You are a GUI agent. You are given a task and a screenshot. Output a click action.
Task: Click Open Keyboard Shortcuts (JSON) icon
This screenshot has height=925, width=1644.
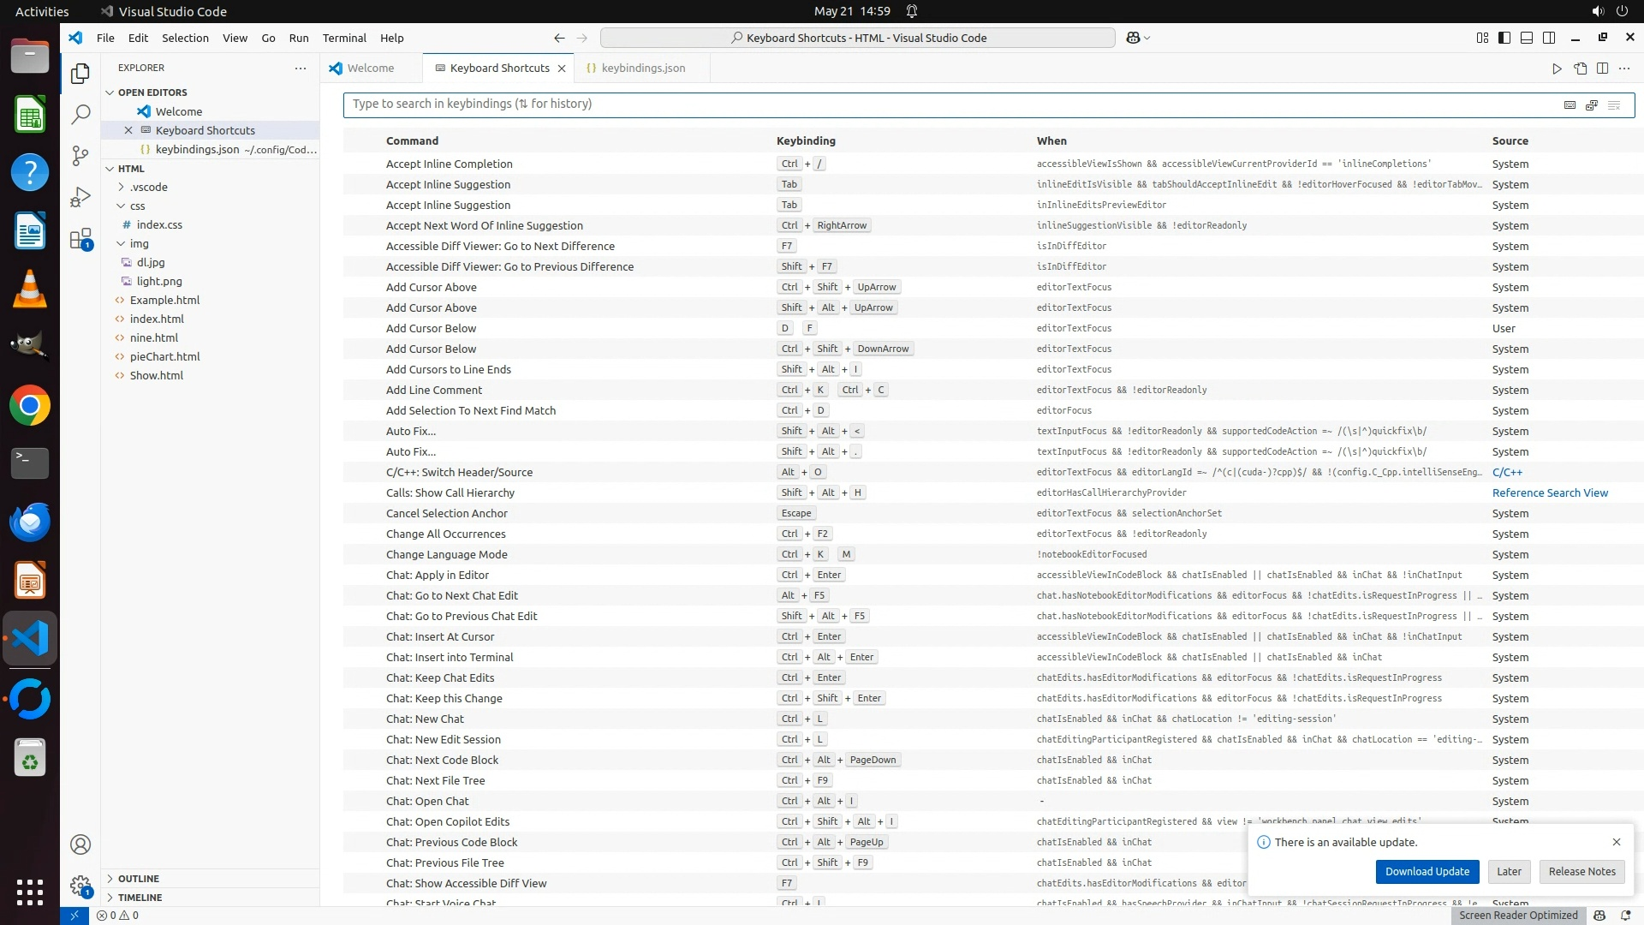coord(1580,69)
